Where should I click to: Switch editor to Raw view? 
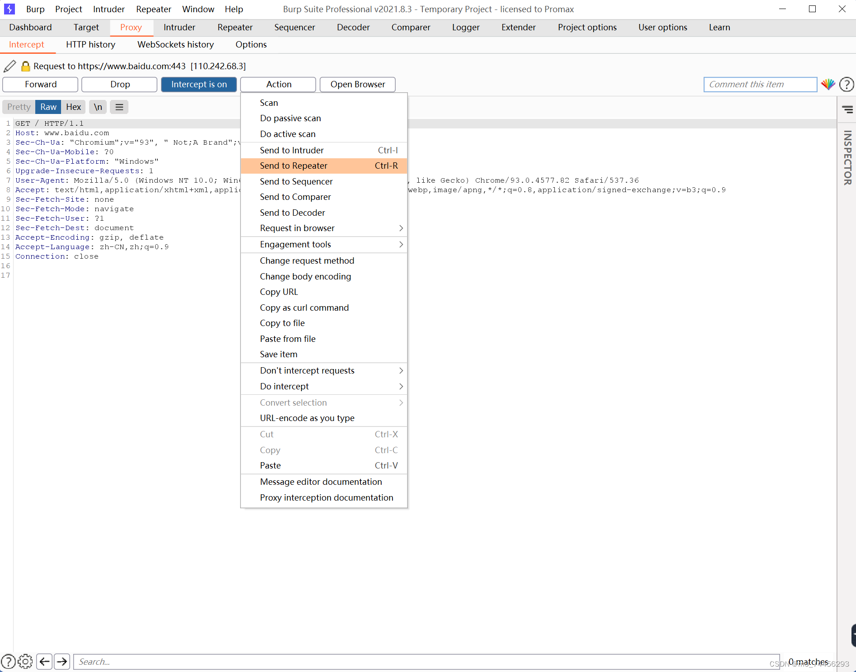tap(48, 107)
